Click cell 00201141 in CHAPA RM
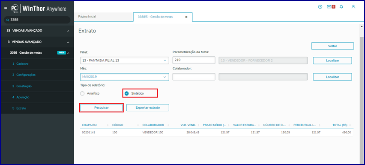Screen dimensions: 365x165 (x=89, y=133)
